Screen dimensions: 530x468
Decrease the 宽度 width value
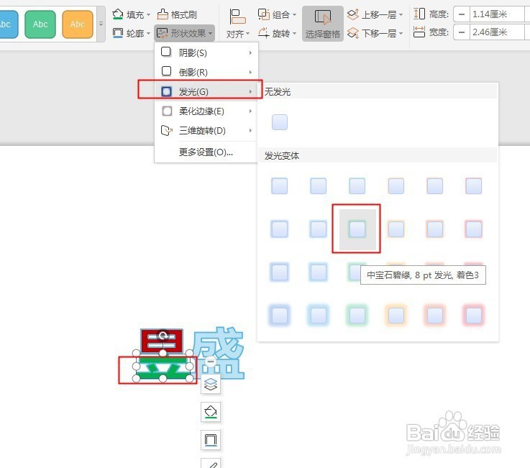point(462,32)
